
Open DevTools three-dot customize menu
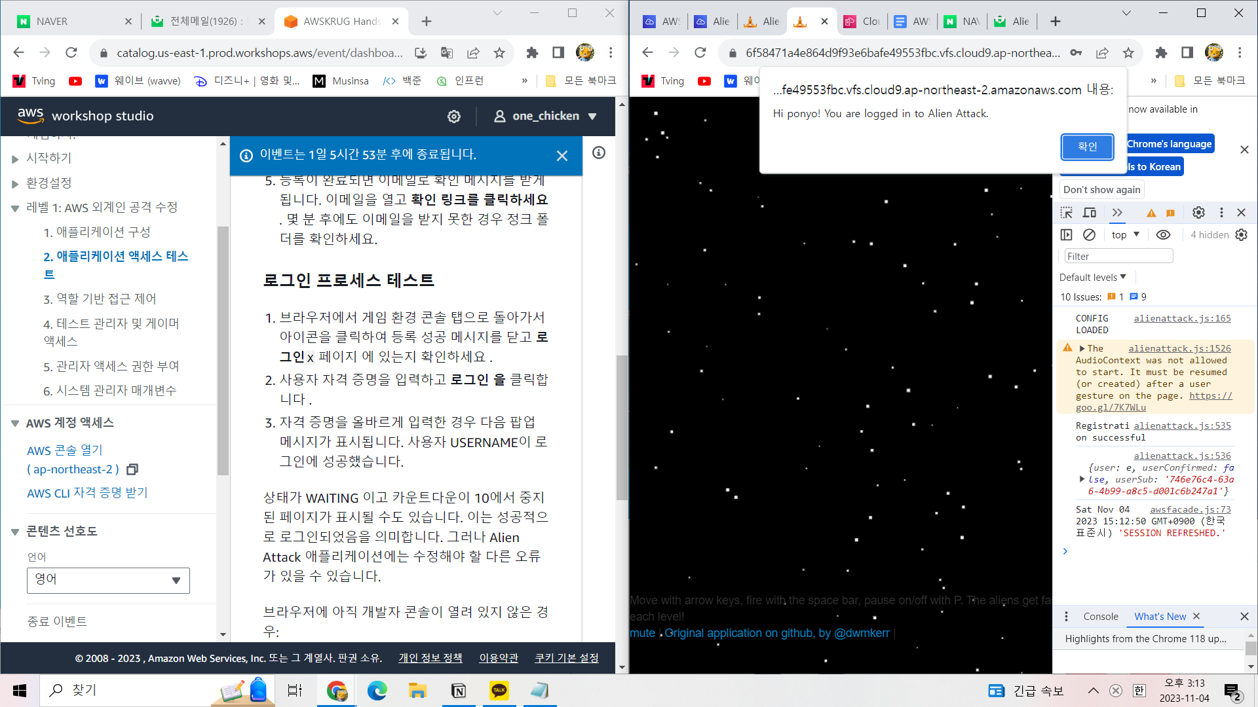pos(1221,213)
